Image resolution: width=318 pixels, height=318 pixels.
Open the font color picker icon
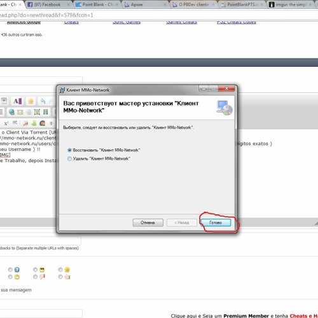tap(17, 101)
